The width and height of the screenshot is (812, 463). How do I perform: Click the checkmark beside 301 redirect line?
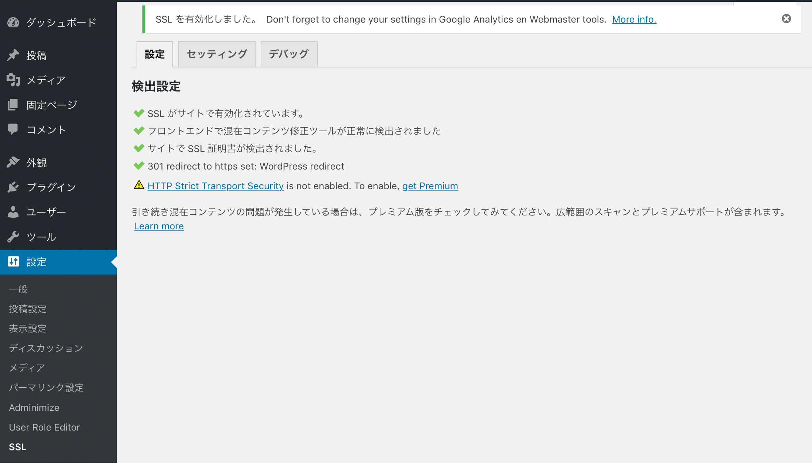[139, 166]
